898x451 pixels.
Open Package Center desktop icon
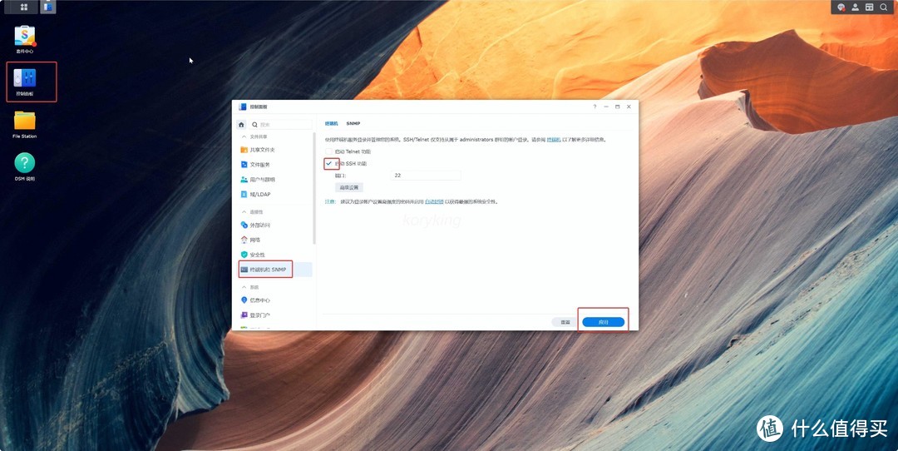25,37
